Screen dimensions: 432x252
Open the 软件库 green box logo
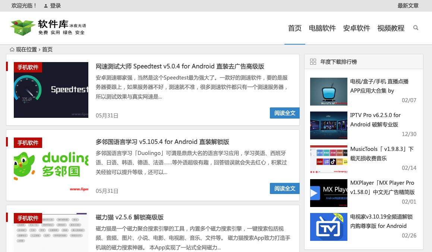click(x=48, y=28)
